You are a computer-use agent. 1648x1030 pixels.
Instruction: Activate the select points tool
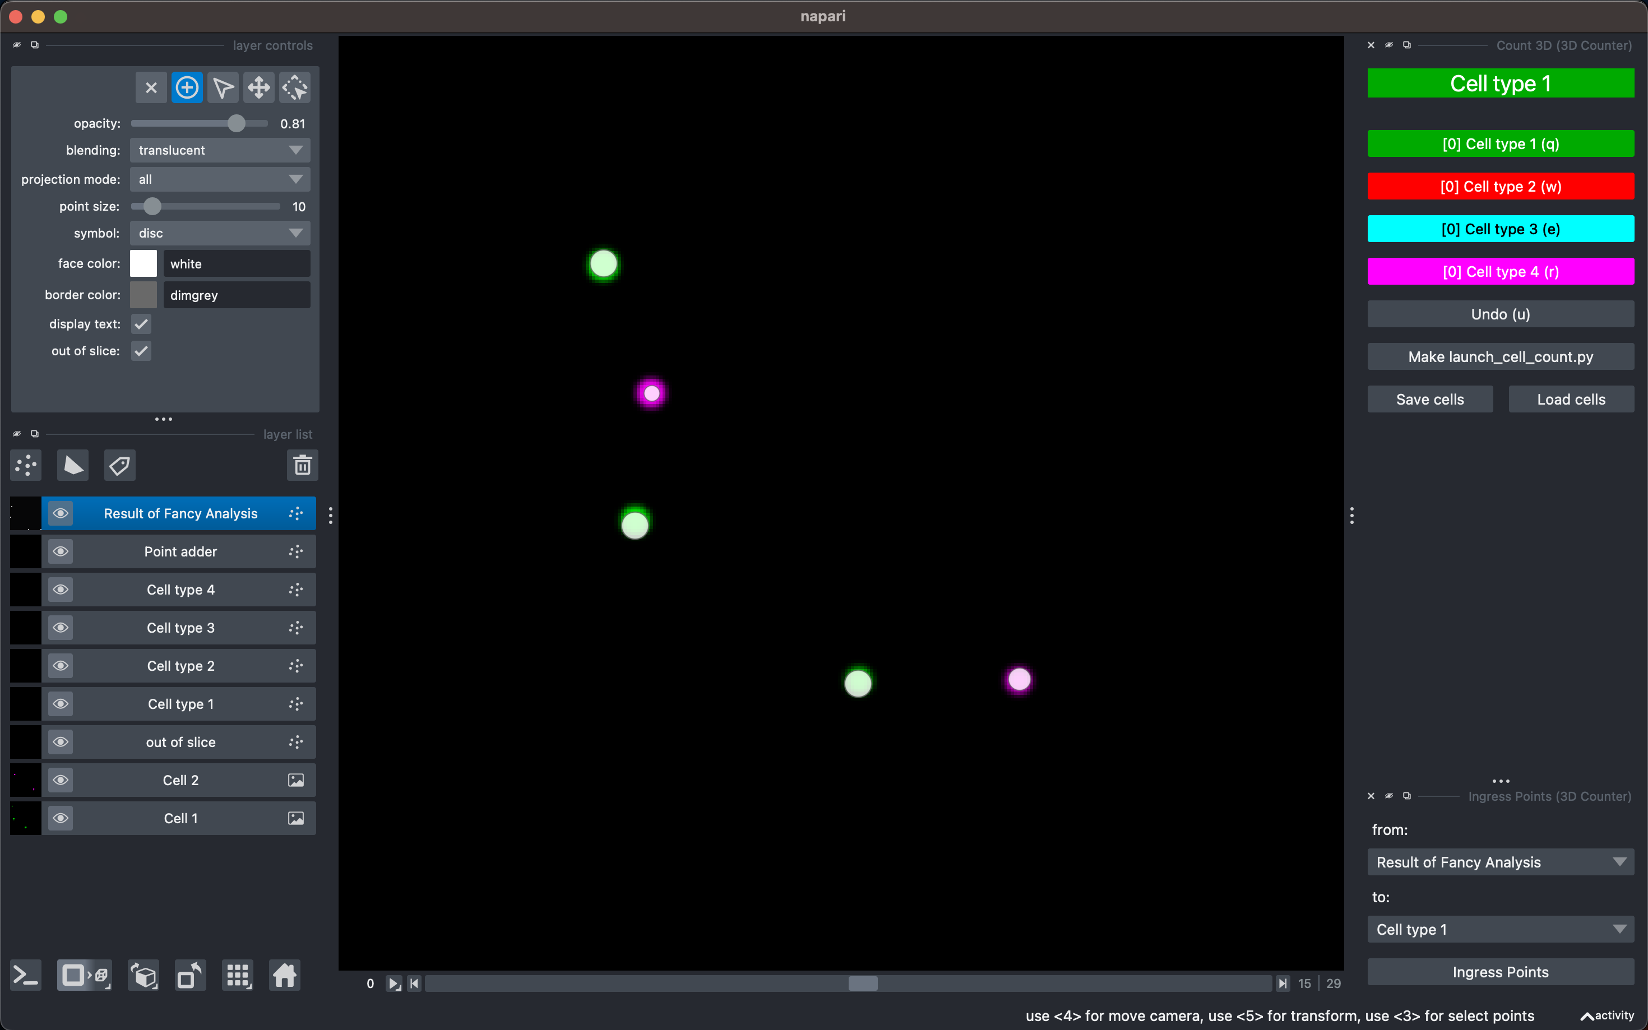click(x=223, y=86)
